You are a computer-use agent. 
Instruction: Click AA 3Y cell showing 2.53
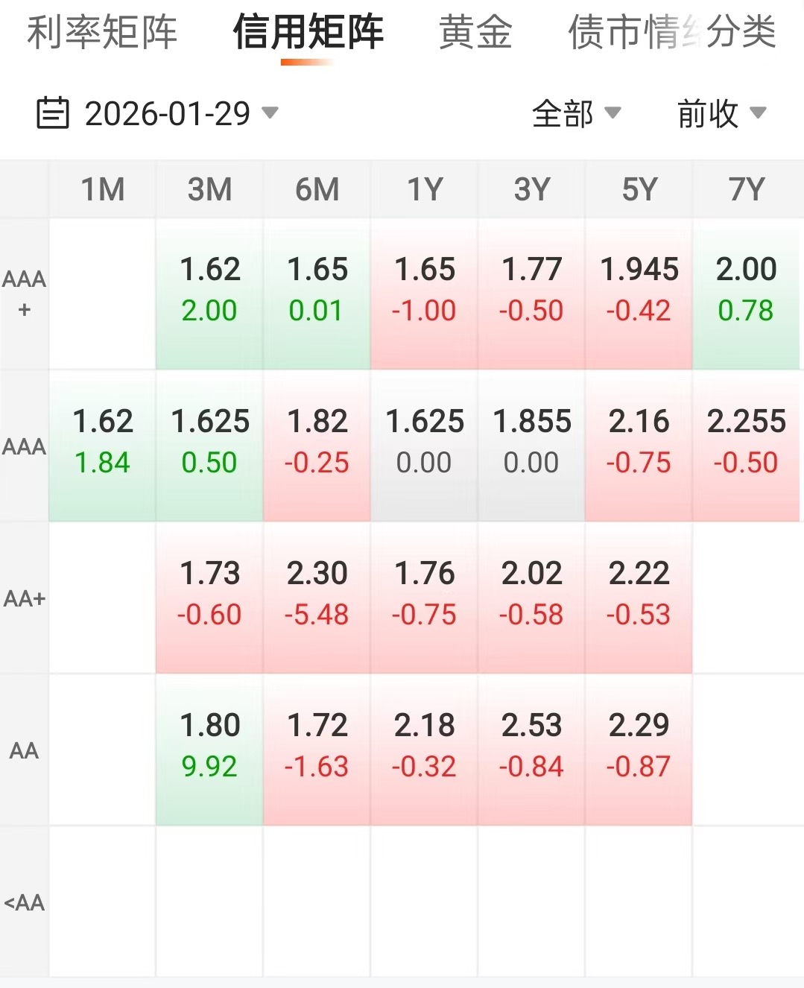(x=532, y=746)
